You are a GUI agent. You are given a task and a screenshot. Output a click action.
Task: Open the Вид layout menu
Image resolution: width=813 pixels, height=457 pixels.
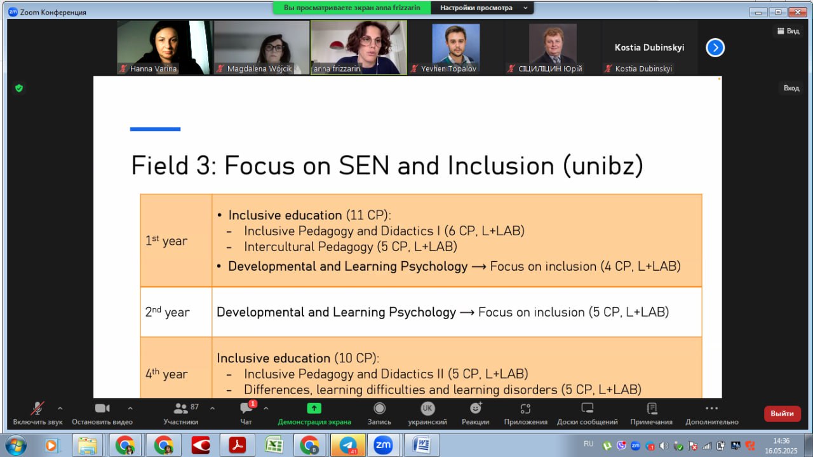[x=788, y=31]
